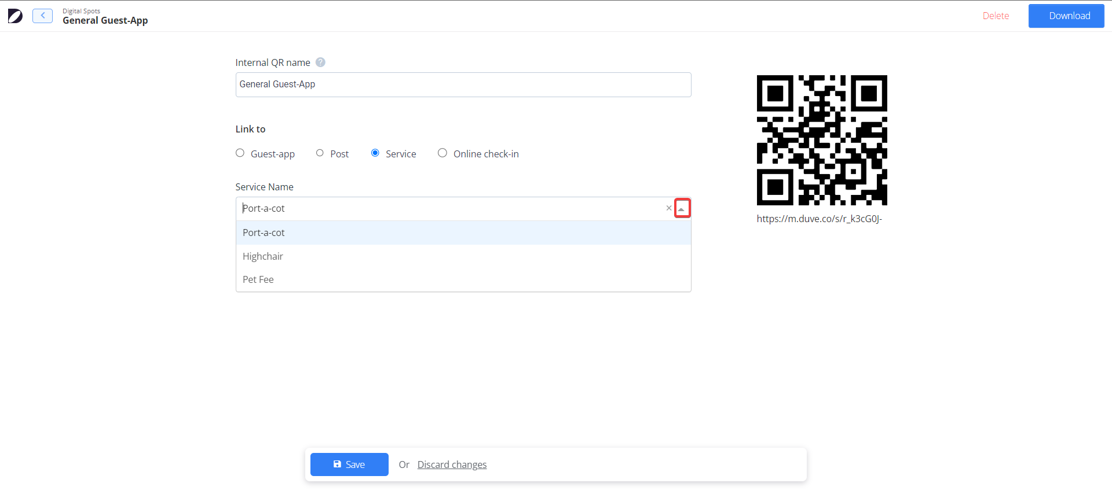Click the General Guest-App page title

[105, 20]
